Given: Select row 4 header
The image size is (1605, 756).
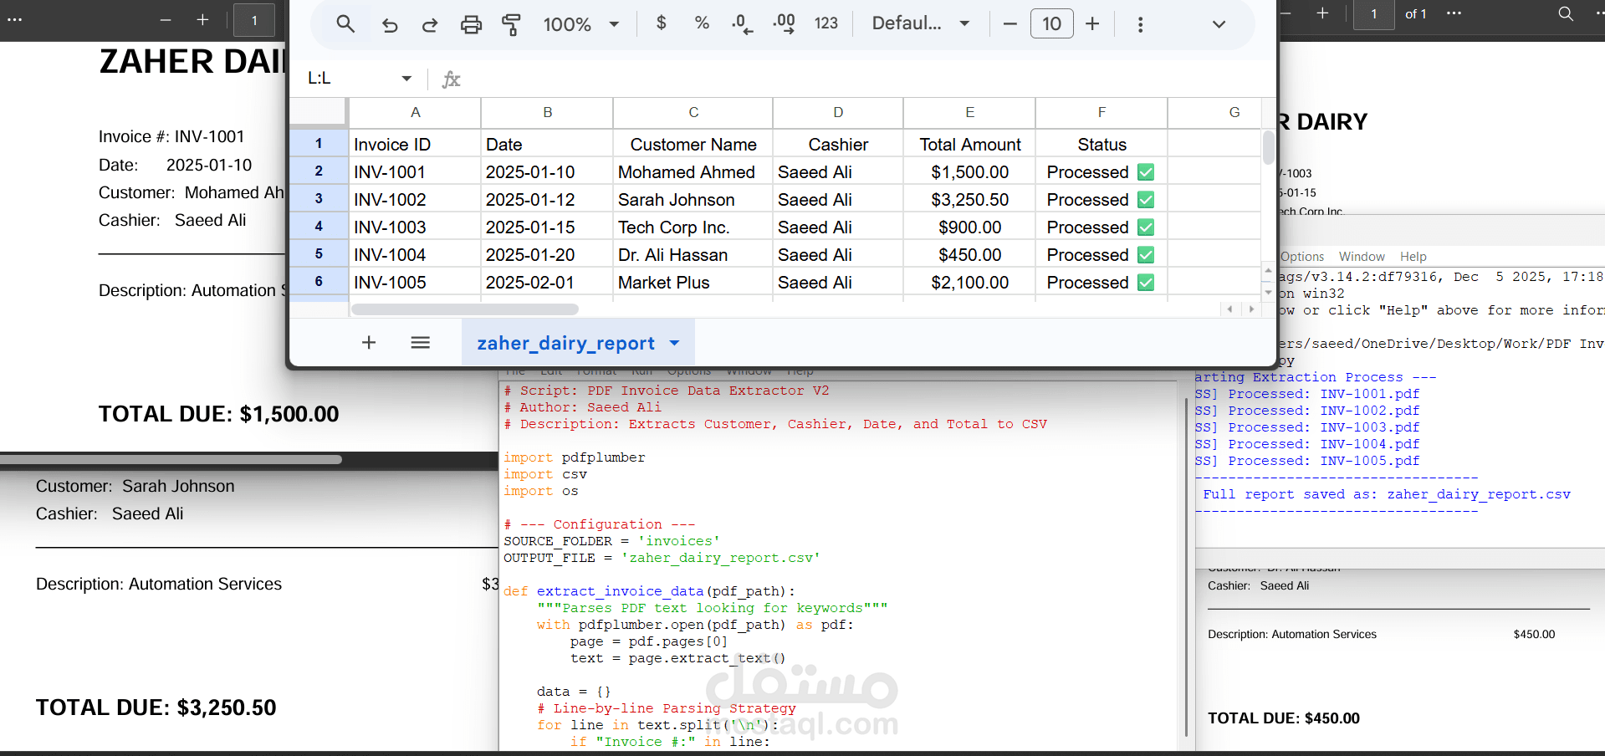Looking at the screenshot, I should point(319,227).
